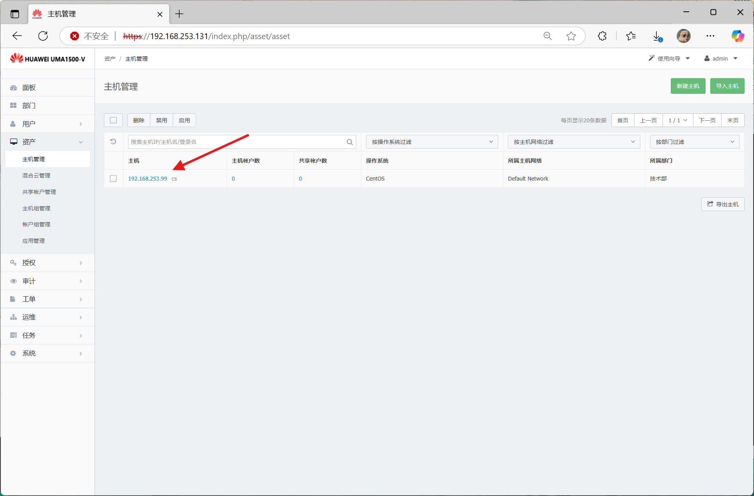Click the browser zoom magnifier icon
Screen dimensions: 754x496
point(547,36)
